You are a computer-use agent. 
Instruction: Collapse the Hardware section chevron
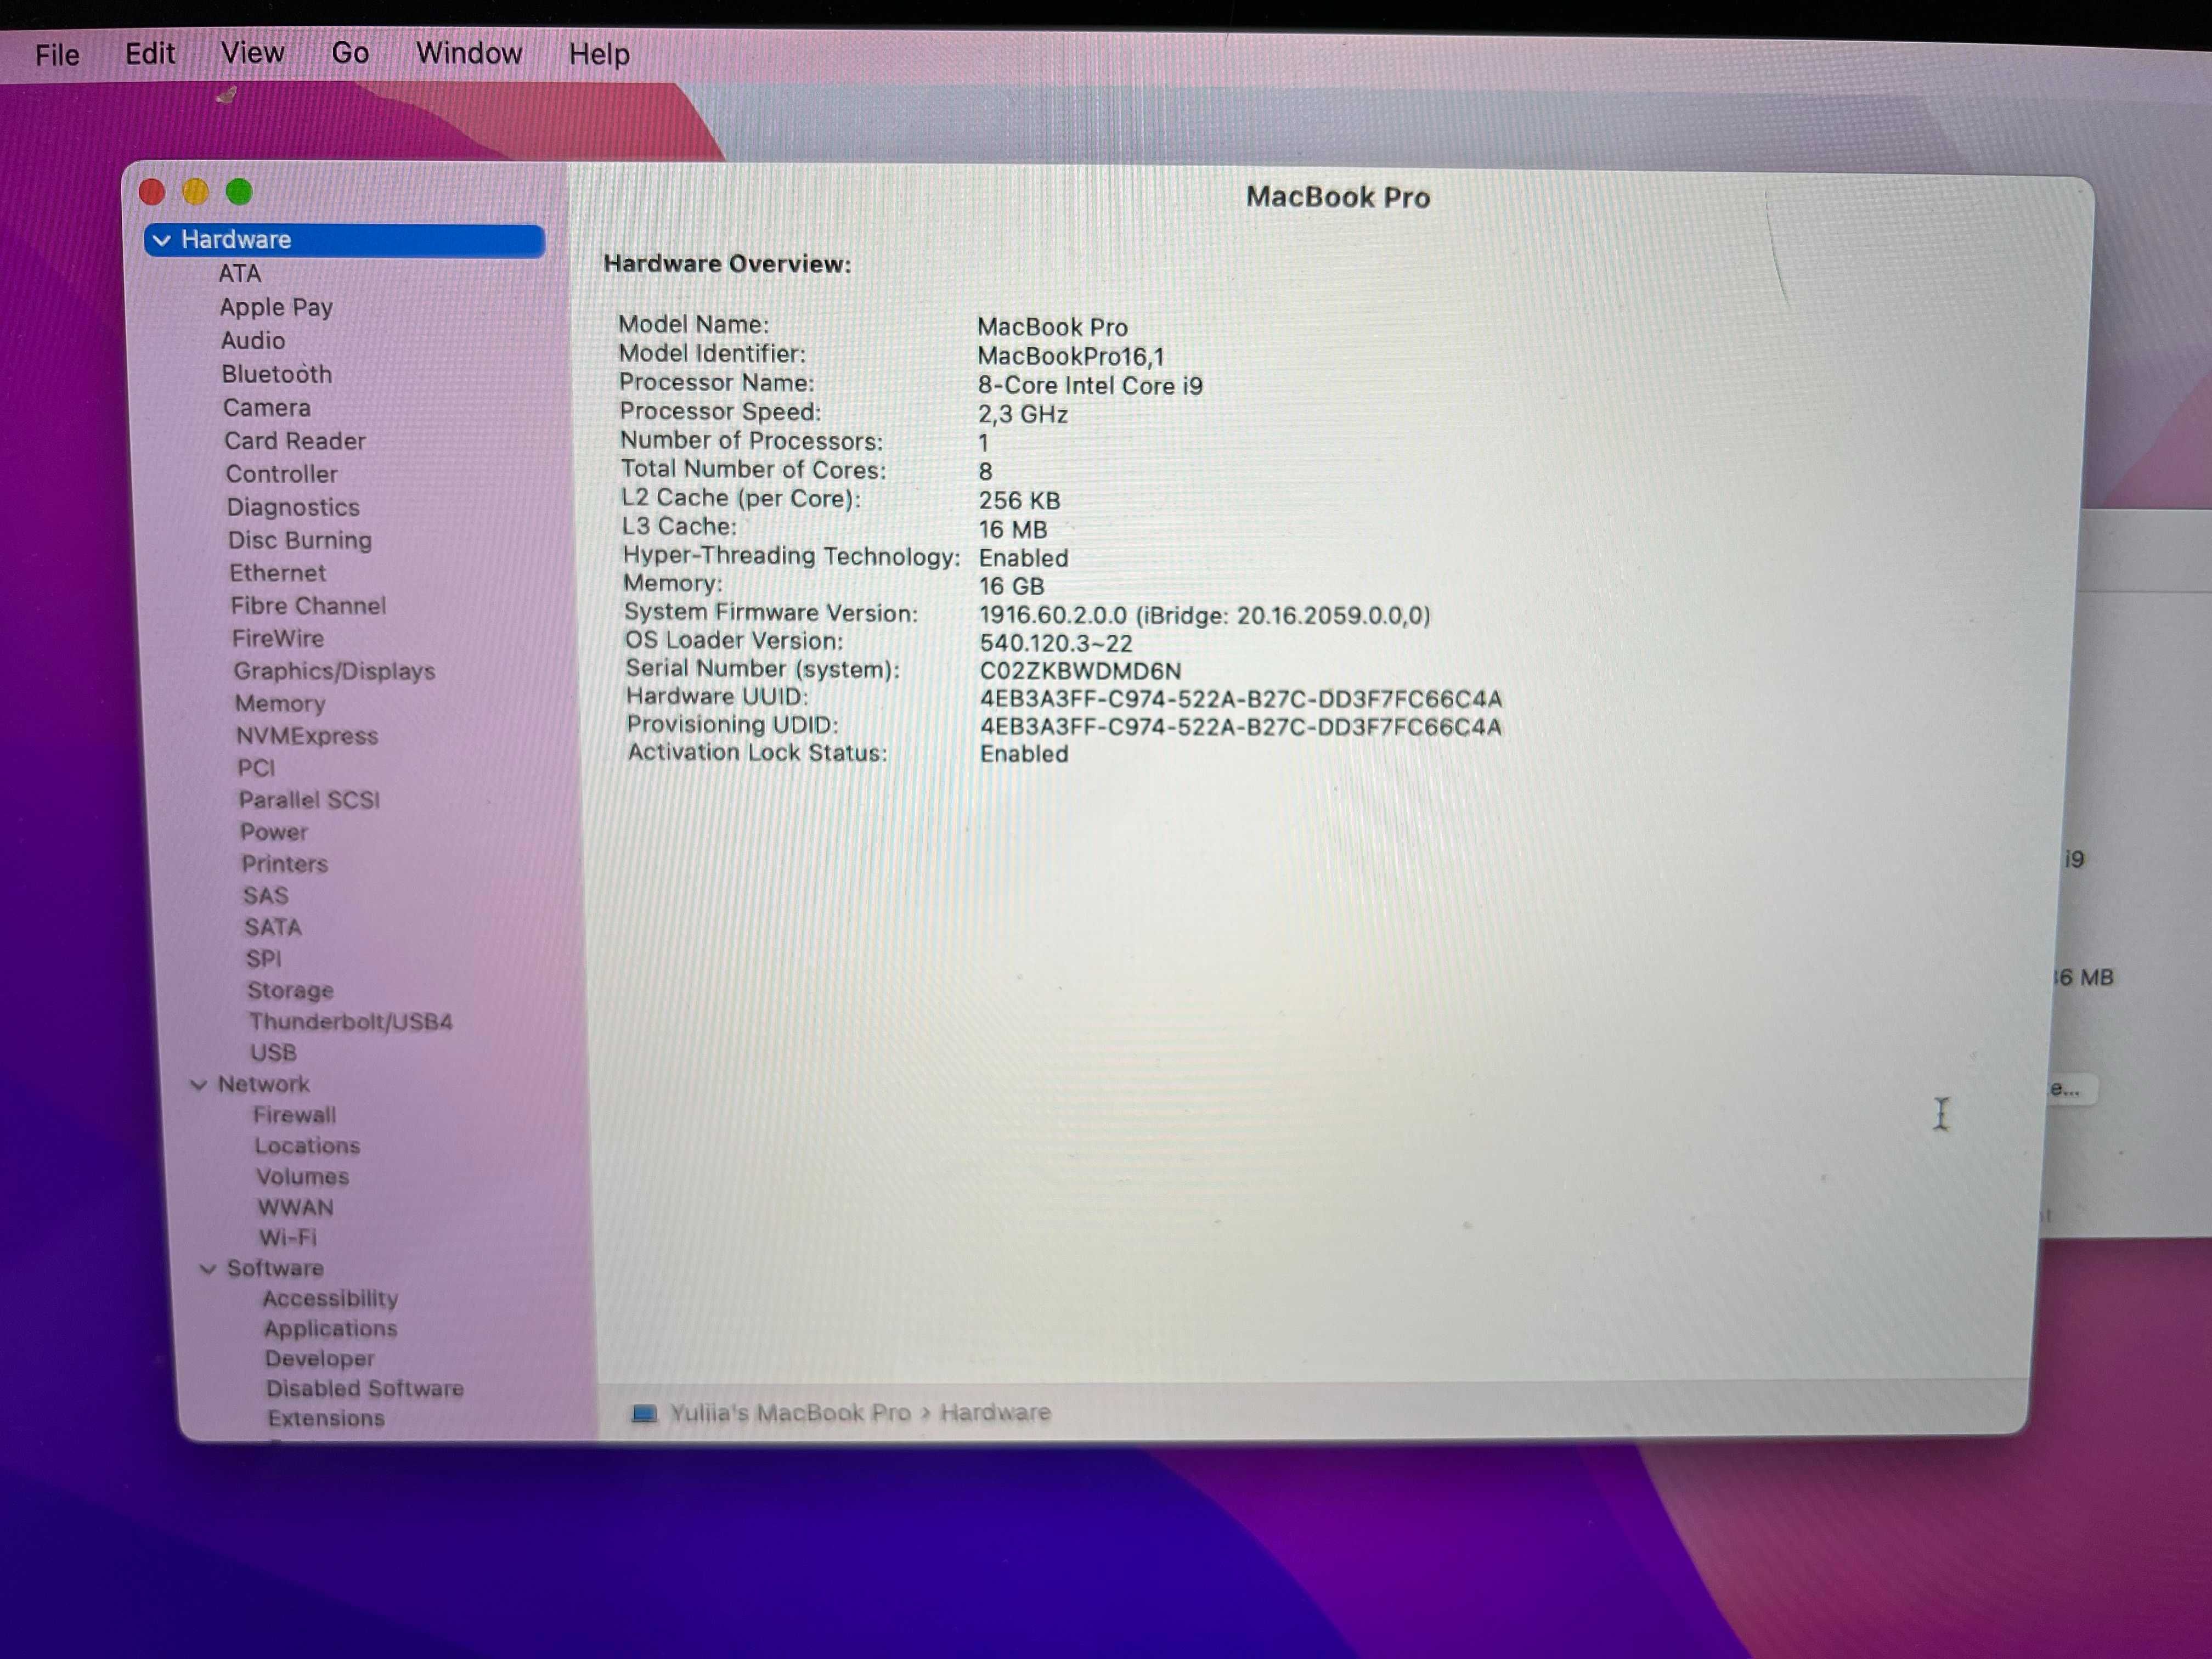pyautogui.click(x=162, y=240)
